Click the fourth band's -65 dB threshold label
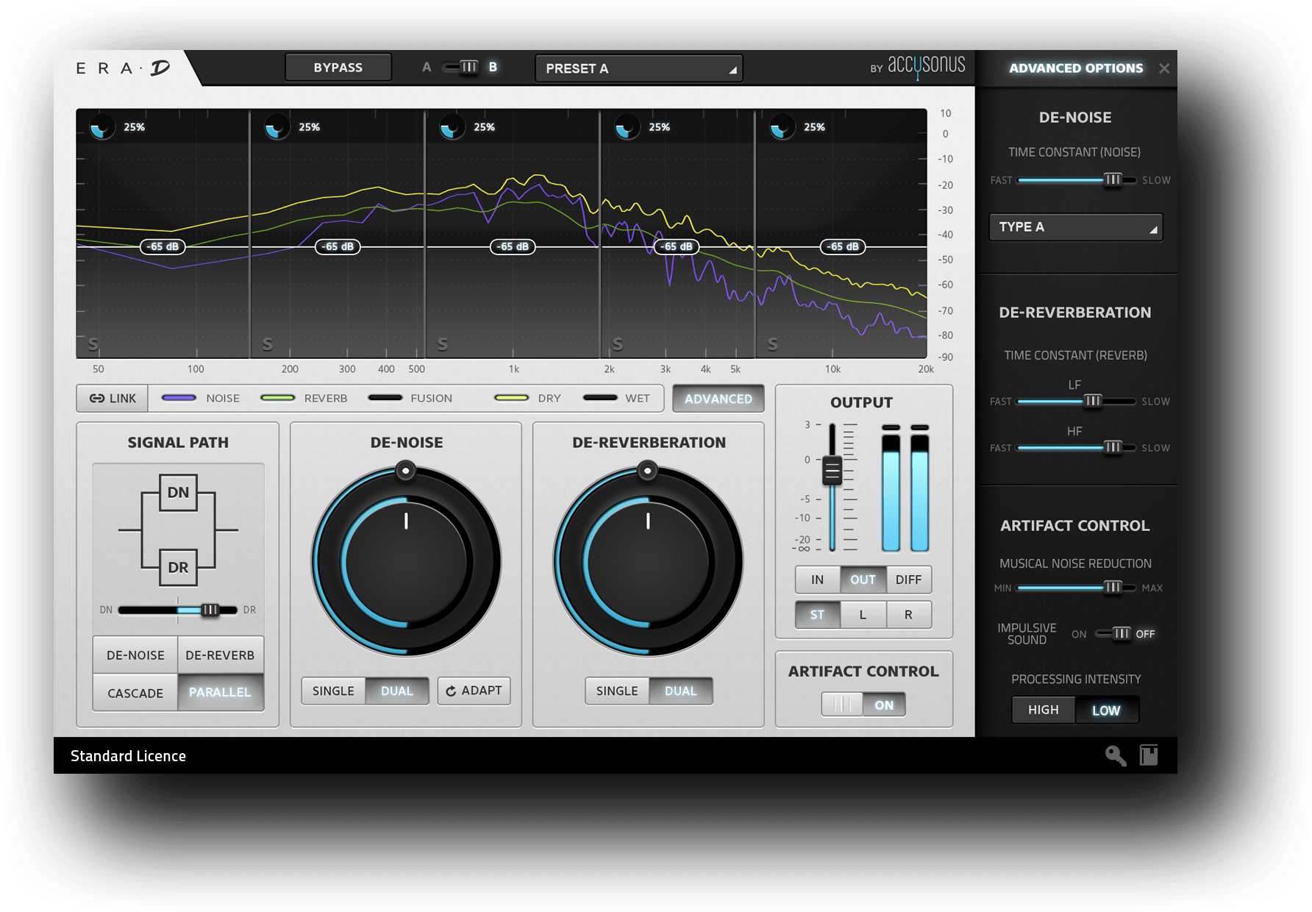Viewport: 1312px width, 912px height. click(677, 246)
